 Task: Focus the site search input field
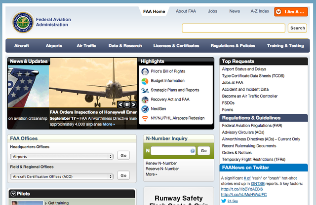click(x=234, y=28)
